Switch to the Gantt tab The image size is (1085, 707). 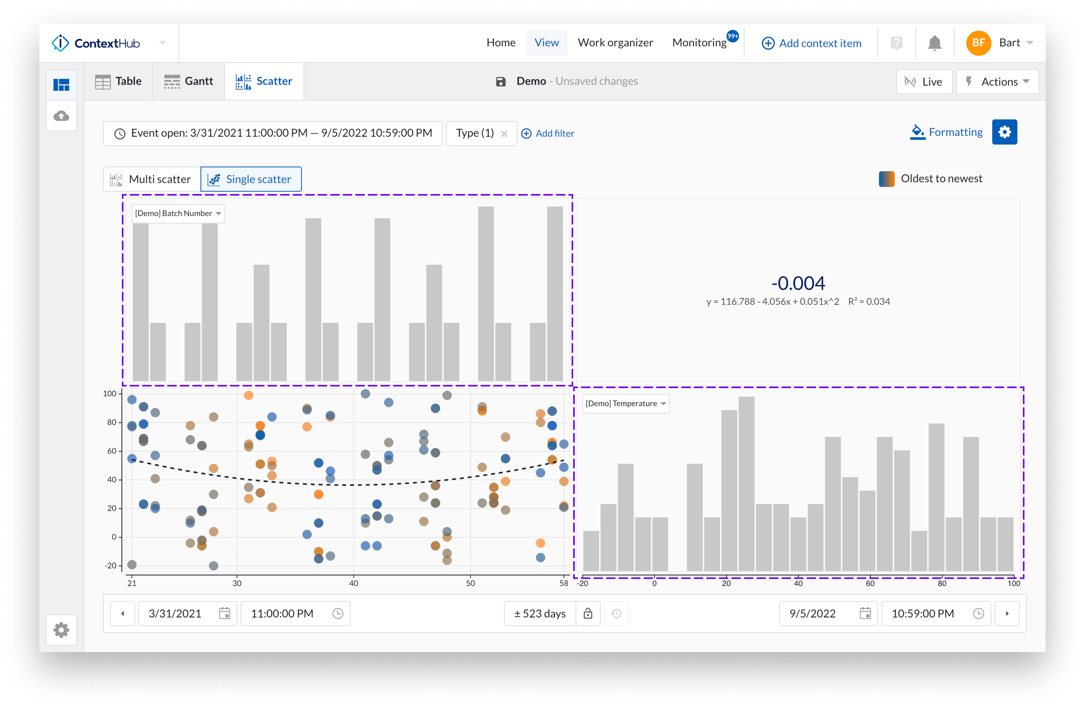point(188,81)
